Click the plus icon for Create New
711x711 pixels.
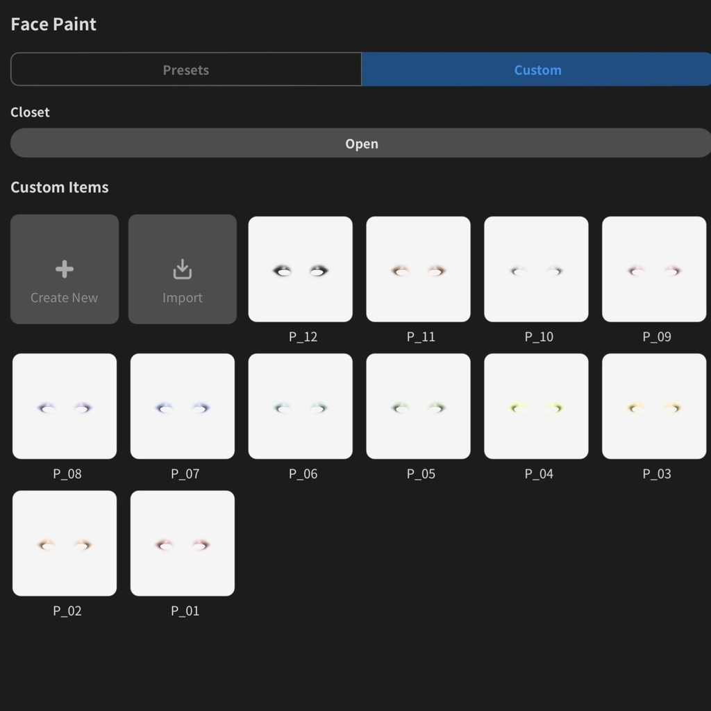(x=65, y=269)
